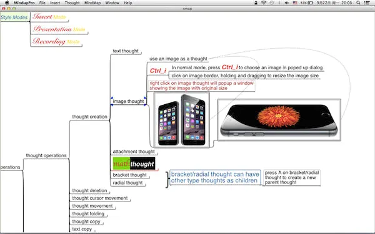Click 'use an image as a thought' node

[x=178, y=59]
